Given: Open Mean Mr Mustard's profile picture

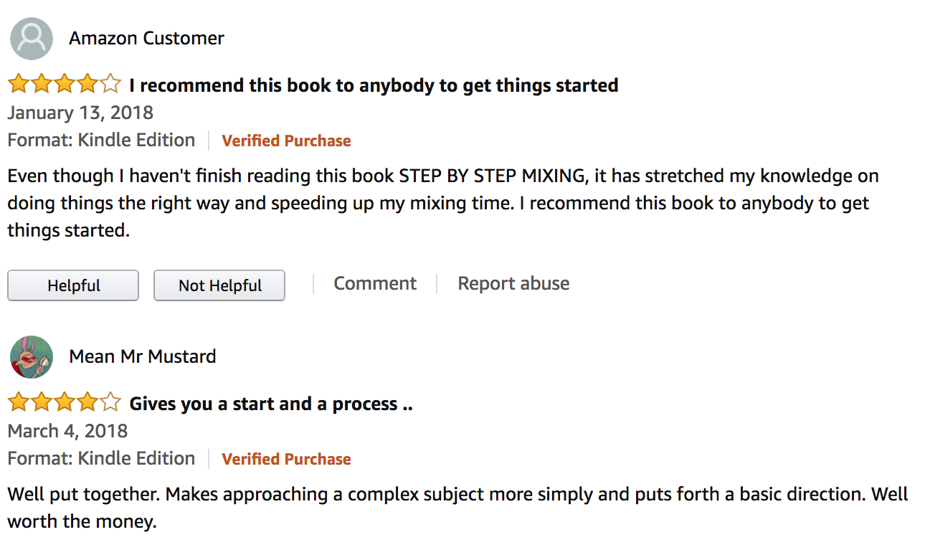Looking at the screenshot, I should (32, 357).
